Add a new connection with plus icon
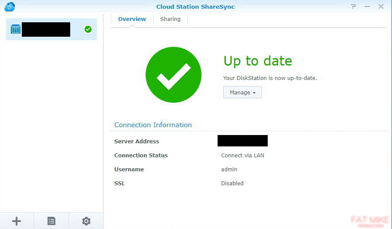The width and height of the screenshot is (392, 229). 17,221
